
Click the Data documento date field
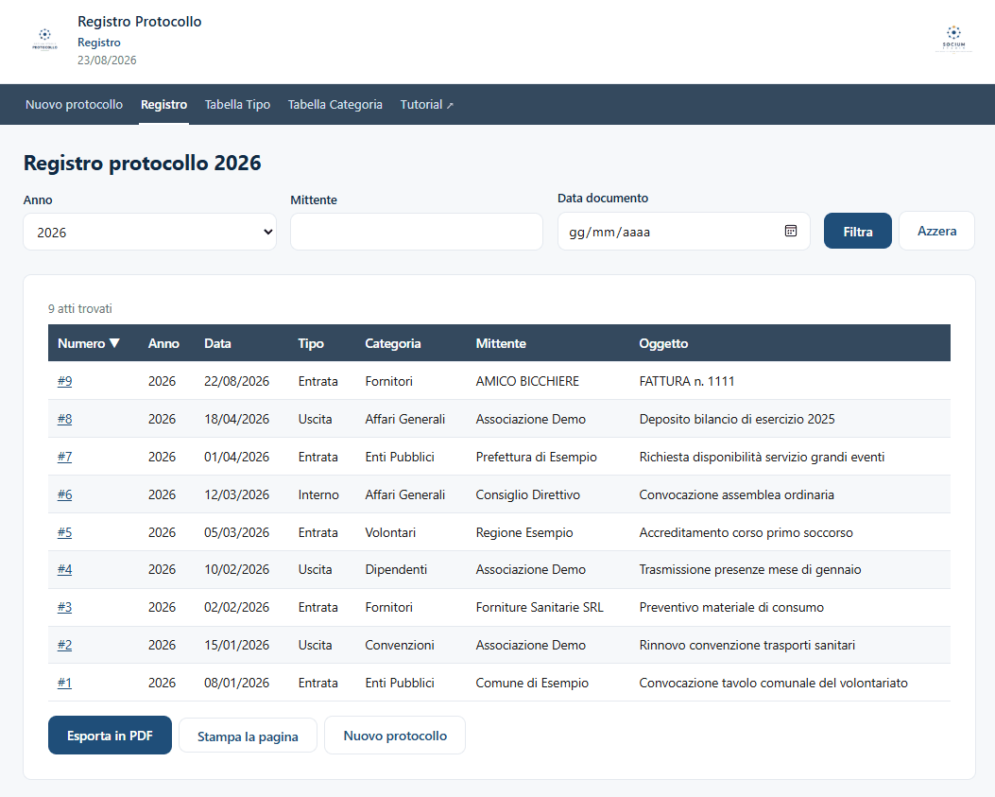683,232
